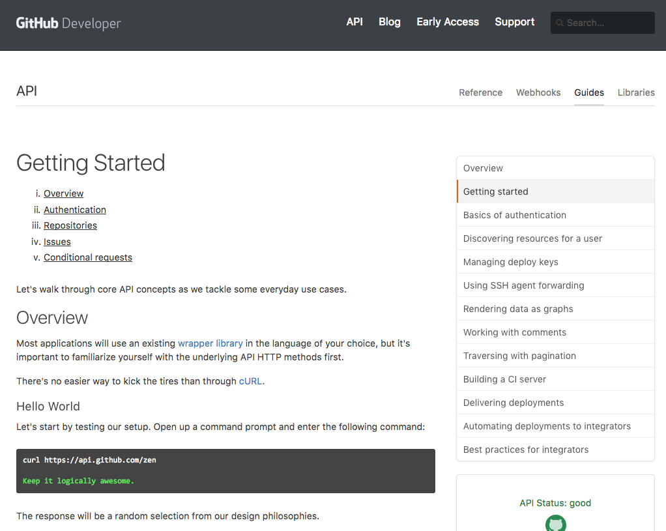Open Traversing with pagination guide
This screenshot has height=531, width=666.
click(519, 355)
